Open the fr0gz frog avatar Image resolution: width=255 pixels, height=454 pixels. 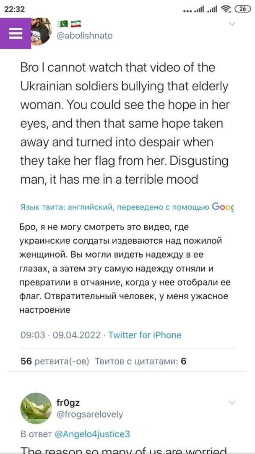point(36,408)
